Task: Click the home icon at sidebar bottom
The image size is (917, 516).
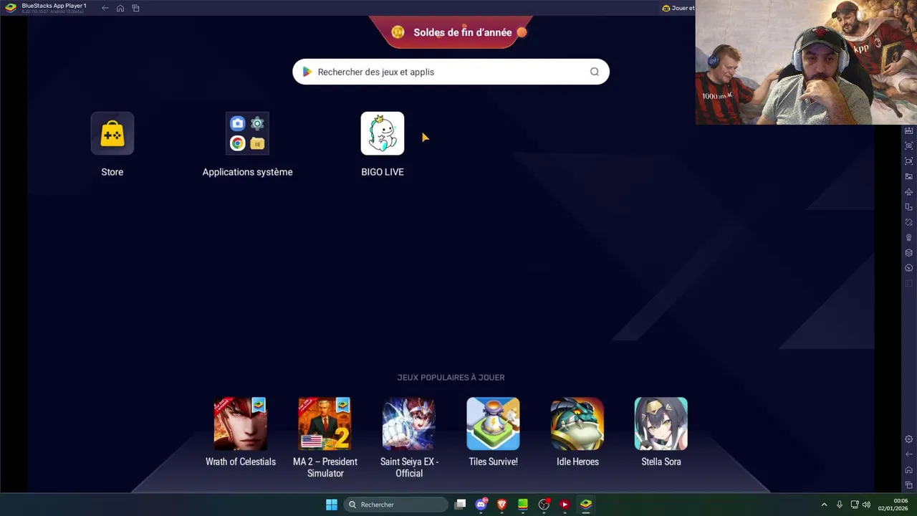Action: tap(909, 470)
